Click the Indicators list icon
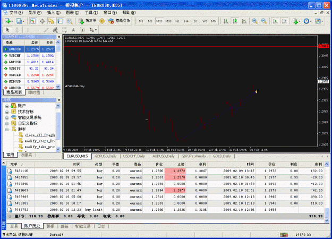The width and height of the screenshot is (332, 239). pos(295,21)
